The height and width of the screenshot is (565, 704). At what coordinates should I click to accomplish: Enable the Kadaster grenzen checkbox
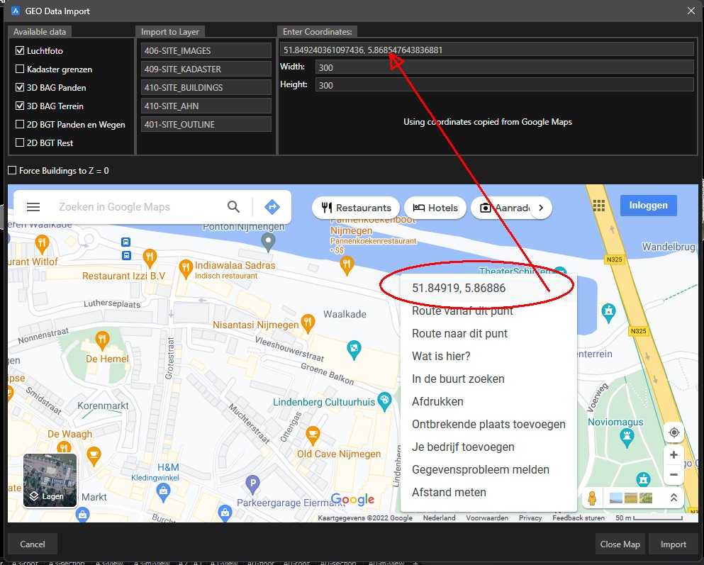coord(20,69)
